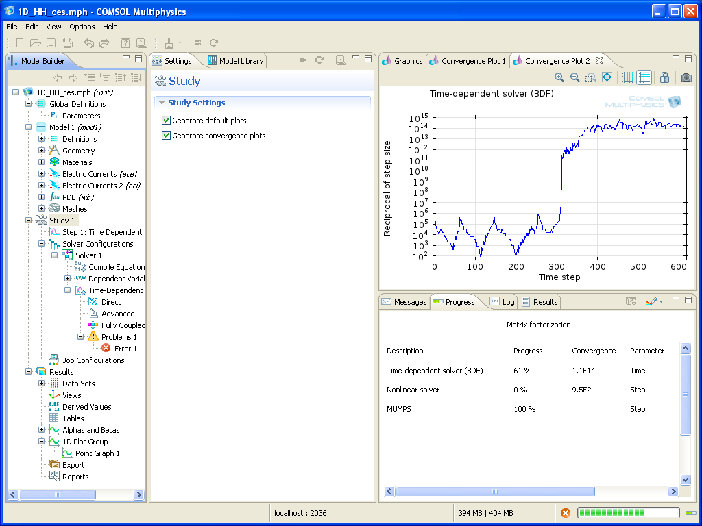702x526 pixels.
Task: Click the Print toolbar icon
Action: click(x=67, y=43)
